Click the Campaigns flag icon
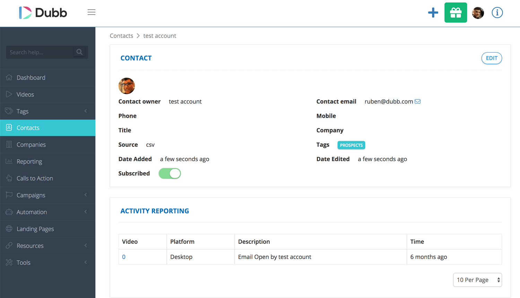520x298 pixels. pyautogui.click(x=9, y=195)
